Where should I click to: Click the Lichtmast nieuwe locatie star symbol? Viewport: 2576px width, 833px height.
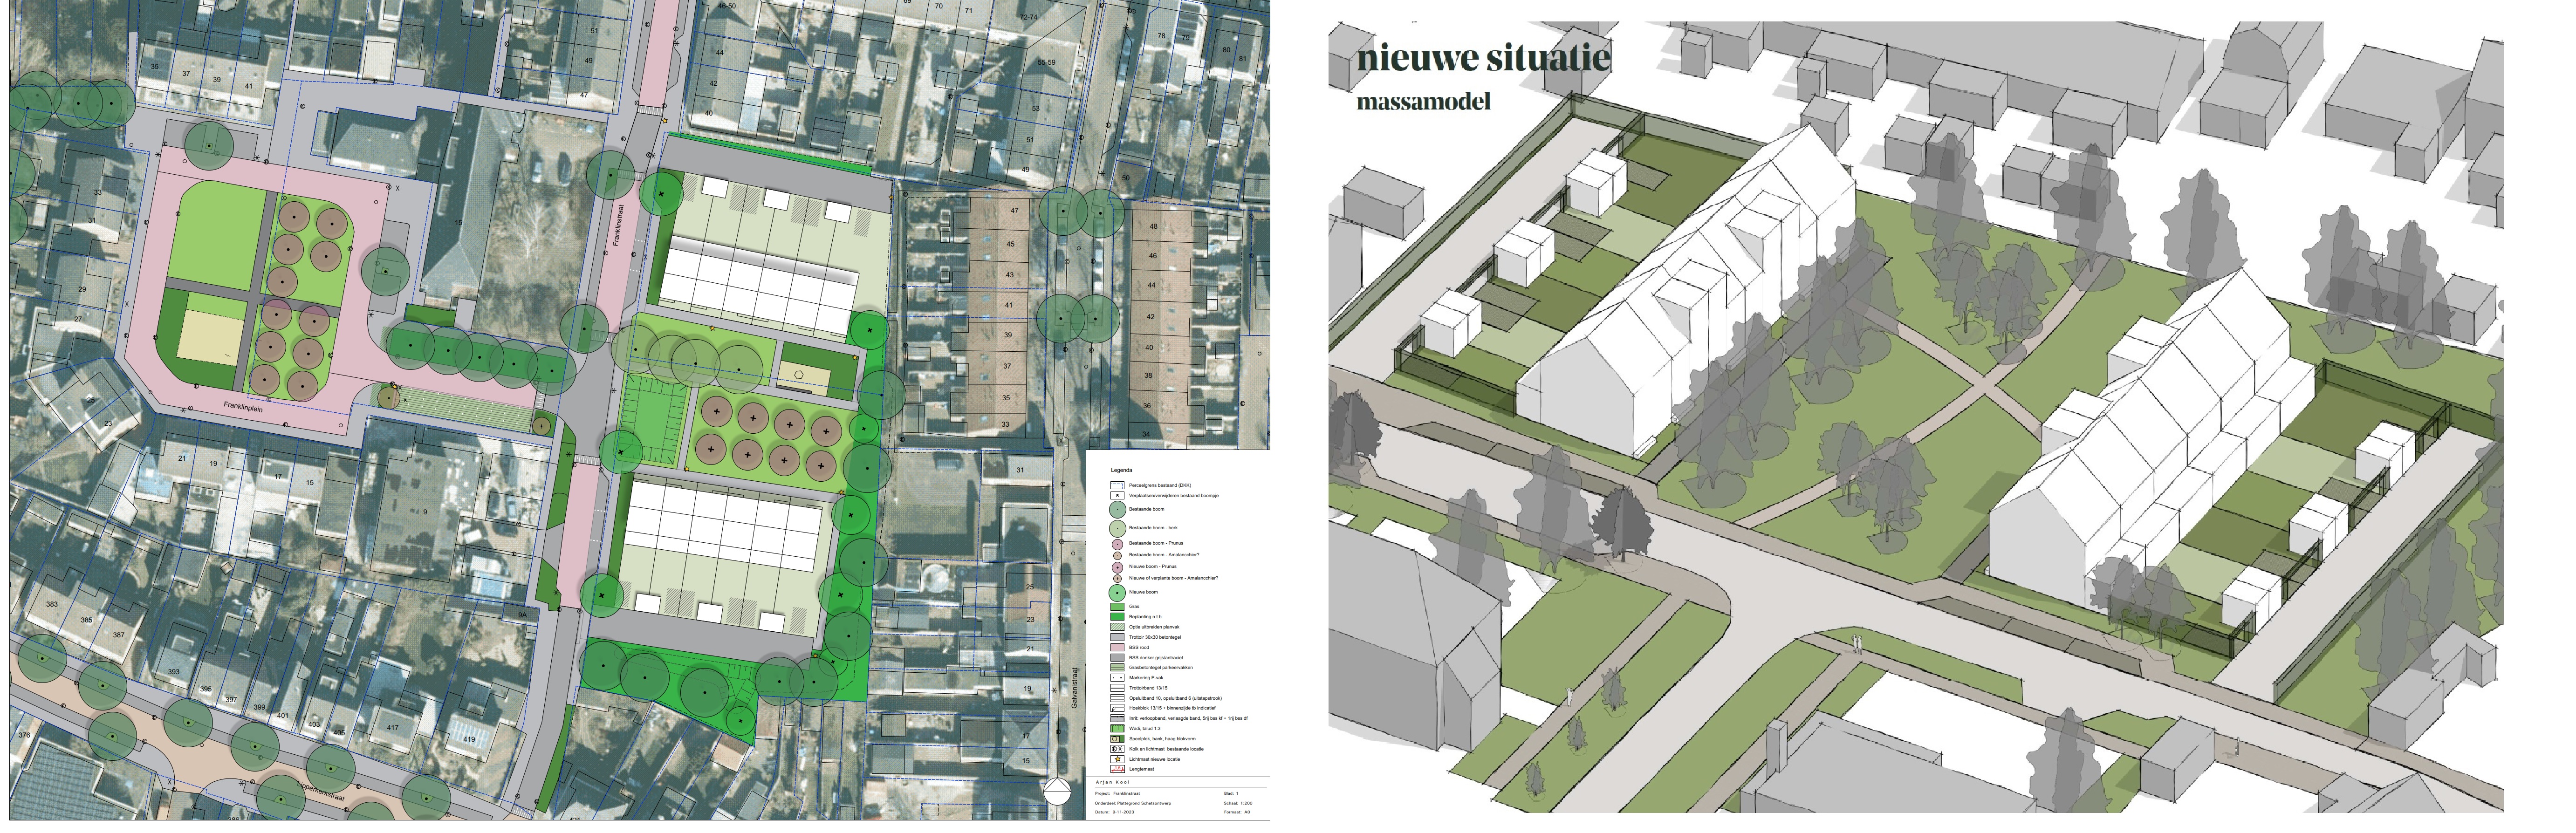[1118, 760]
